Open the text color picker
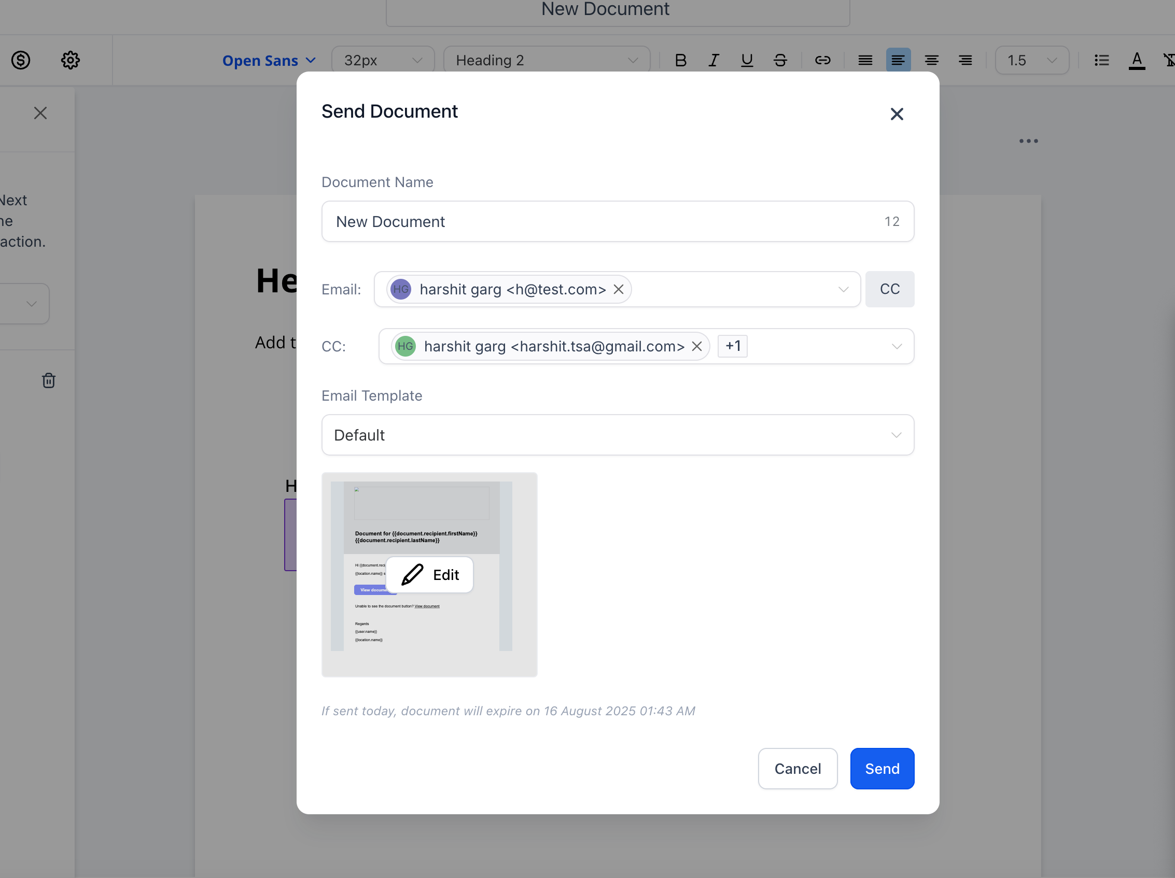 [1136, 60]
